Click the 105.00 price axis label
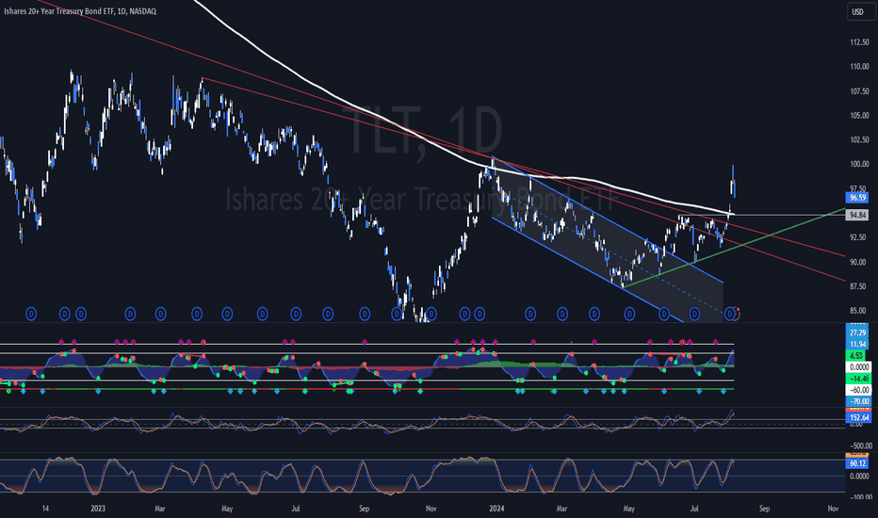This screenshot has height=518, width=878. (859, 115)
